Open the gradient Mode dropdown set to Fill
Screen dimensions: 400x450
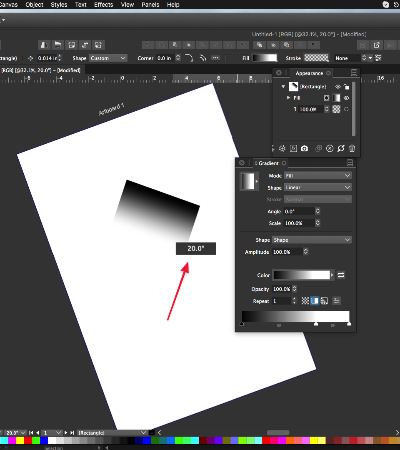pyautogui.click(x=317, y=176)
